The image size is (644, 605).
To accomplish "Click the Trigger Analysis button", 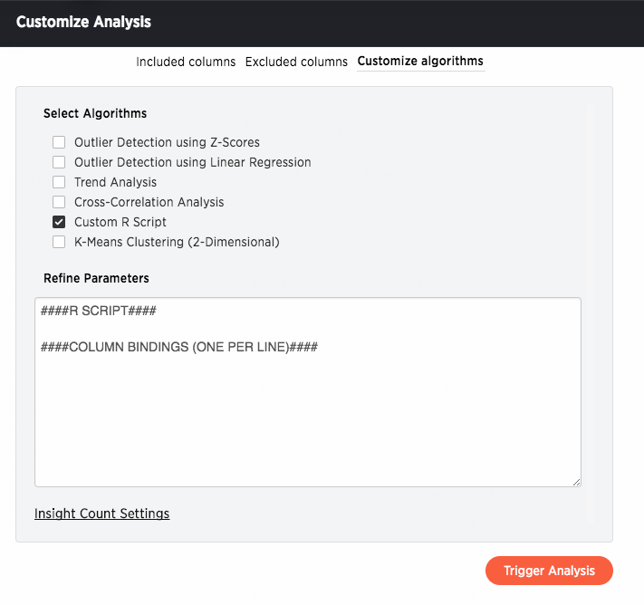I will (549, 571).
